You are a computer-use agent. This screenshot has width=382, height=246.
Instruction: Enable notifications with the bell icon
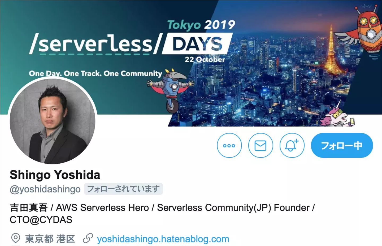pos(292,145)
